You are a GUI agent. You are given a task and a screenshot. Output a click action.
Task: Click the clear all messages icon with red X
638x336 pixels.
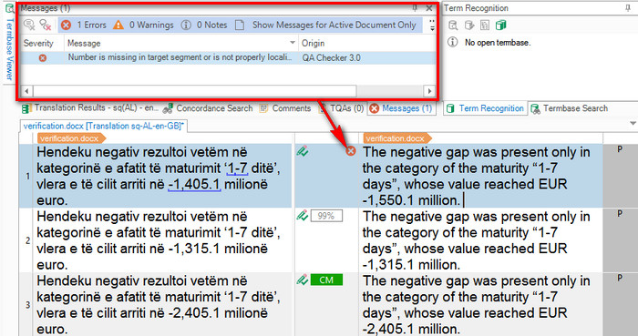(46, 25)
